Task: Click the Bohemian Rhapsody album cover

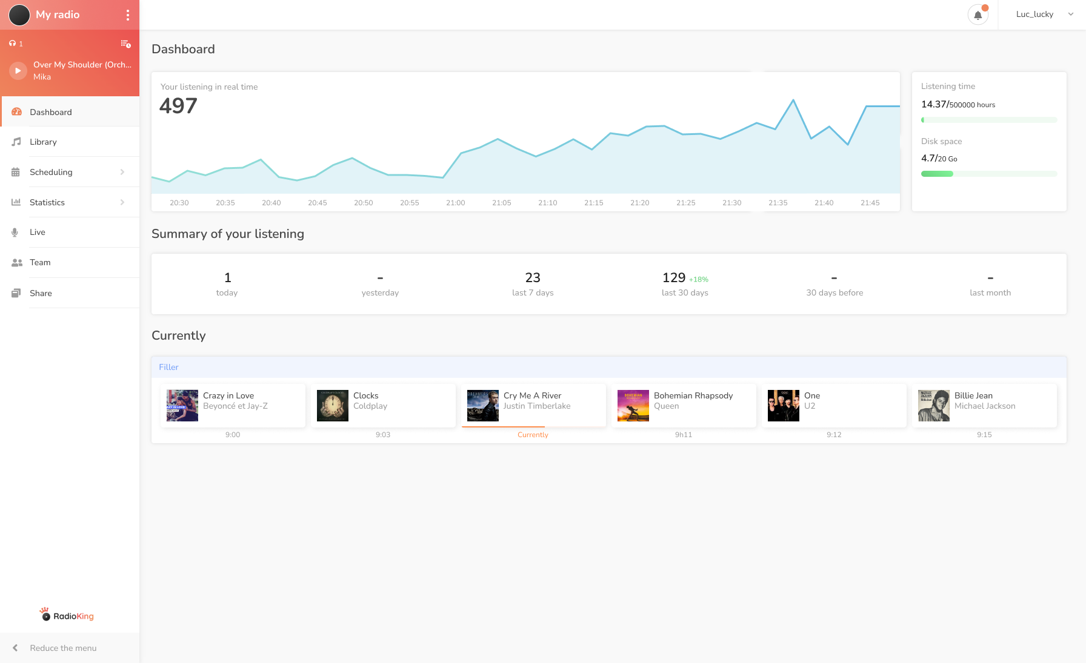Action: [633, 406]
